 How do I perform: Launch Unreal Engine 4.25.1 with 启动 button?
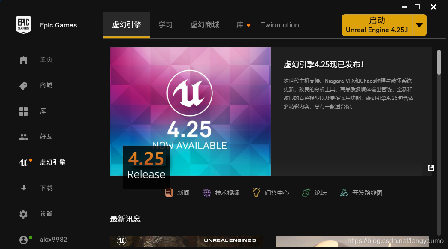(x=376, y=25)
